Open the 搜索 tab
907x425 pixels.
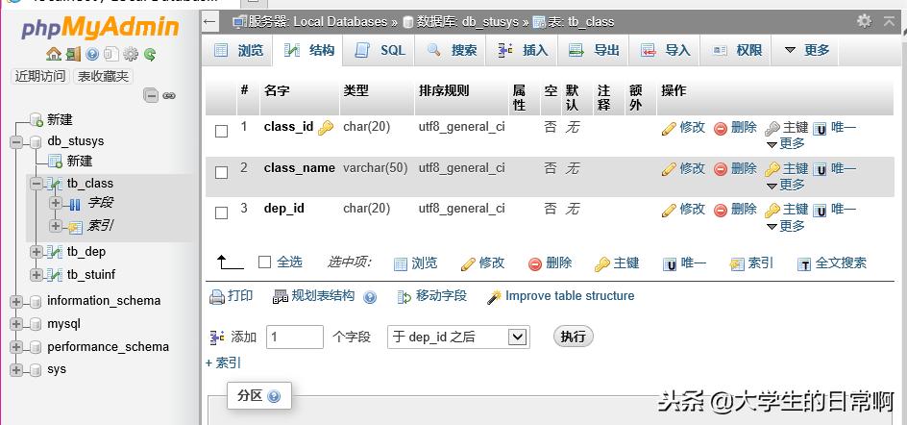click(452, 50)
